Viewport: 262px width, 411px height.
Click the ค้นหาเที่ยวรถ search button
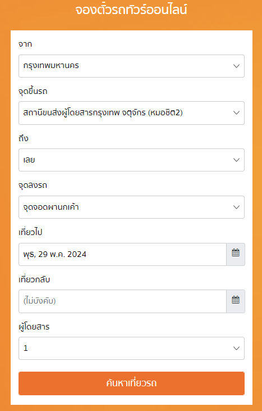(x=131, y=383)
